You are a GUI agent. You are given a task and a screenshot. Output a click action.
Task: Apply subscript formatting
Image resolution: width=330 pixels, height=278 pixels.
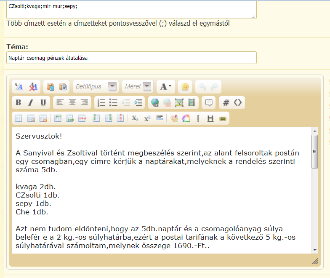coord(135,118)
